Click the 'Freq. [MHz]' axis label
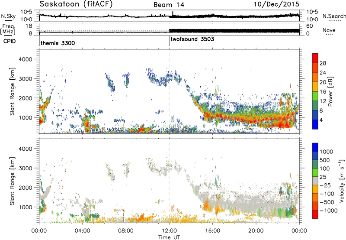The image size is (346, 240). point(8,29)
